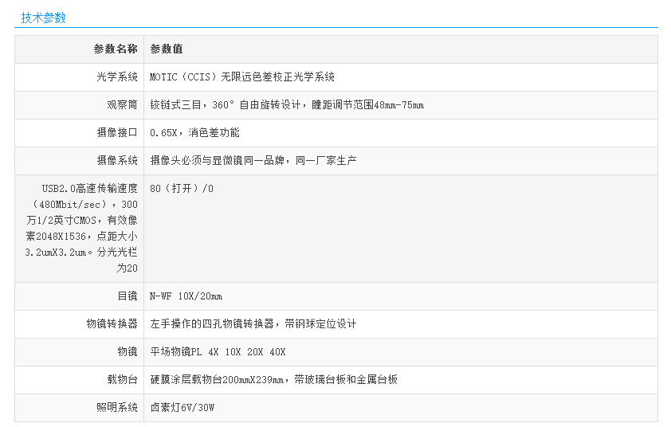Click the 技术参数 section heading

tap(44, 18)
